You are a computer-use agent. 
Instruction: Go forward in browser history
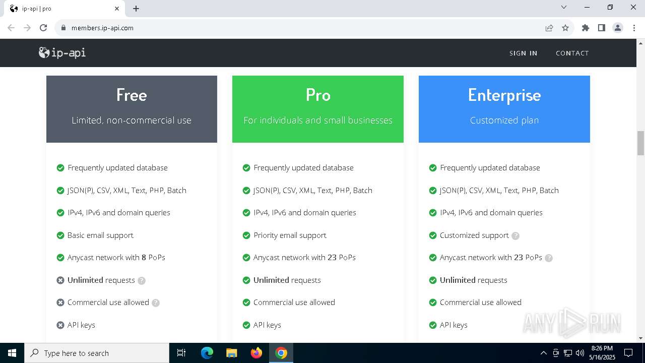click(27, 28)
